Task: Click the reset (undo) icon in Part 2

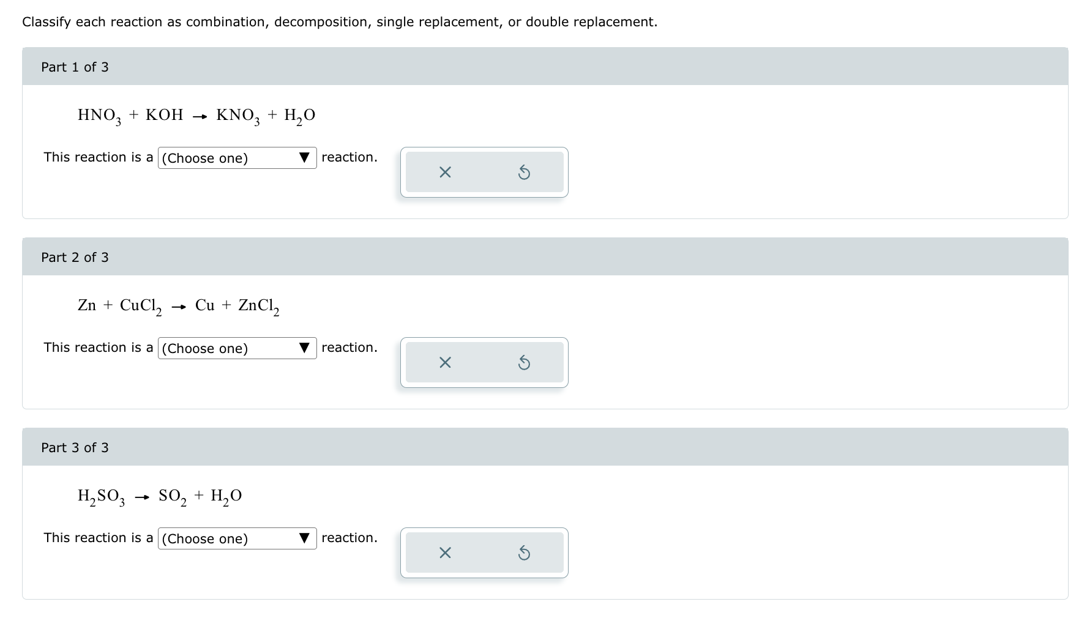Action: click(x=524, y=362)
